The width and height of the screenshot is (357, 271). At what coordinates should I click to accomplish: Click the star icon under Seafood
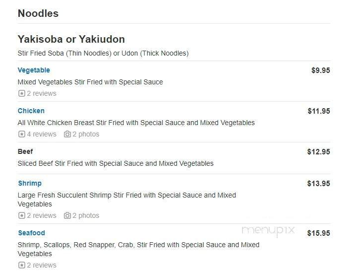coord(21,265)
